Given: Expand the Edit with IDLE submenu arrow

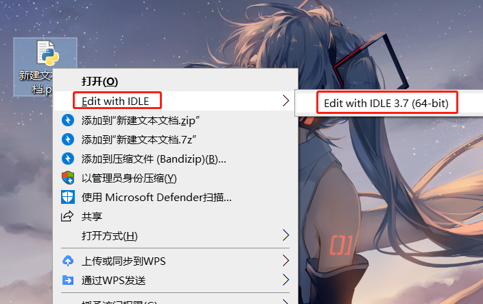Looking at the screenshot, I should coord(286,101).
